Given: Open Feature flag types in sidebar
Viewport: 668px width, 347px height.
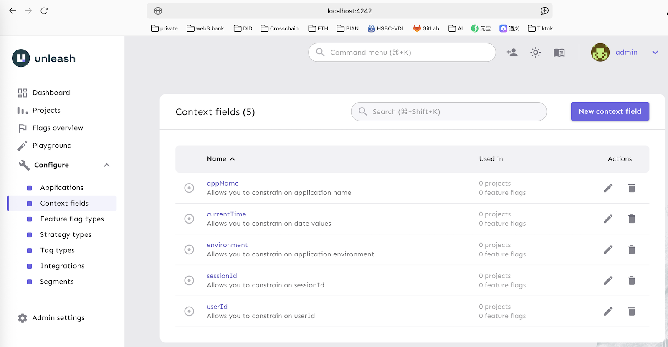Looking at the screenshot, I should point(72,219).
